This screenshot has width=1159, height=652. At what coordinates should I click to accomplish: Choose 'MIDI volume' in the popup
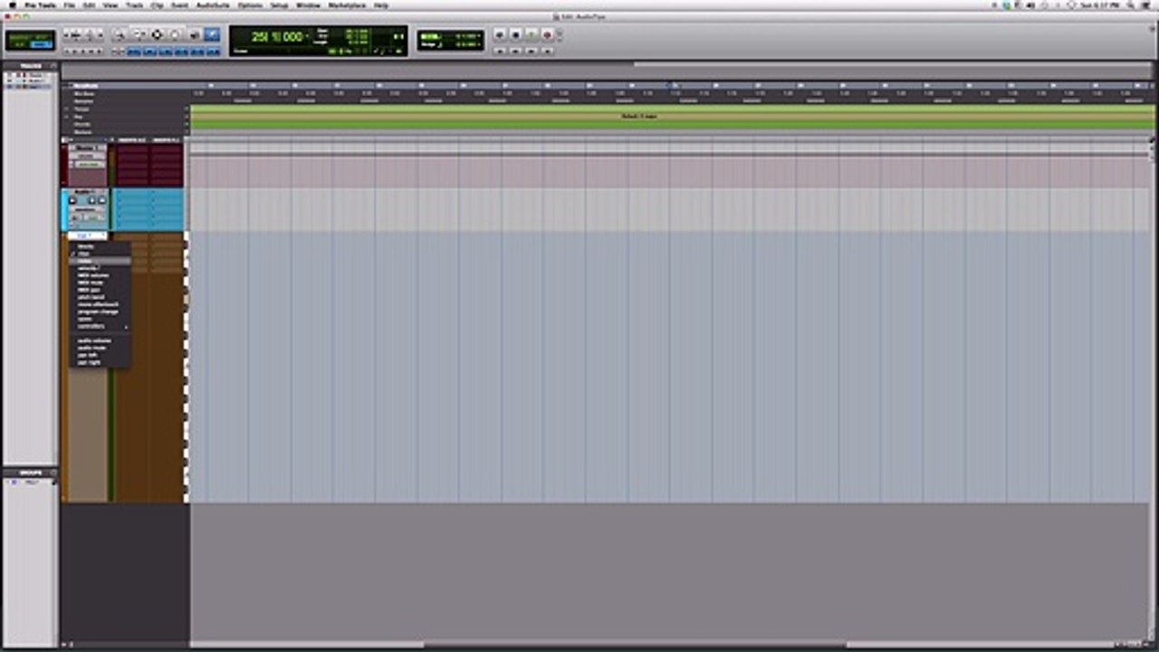point(100,275)
